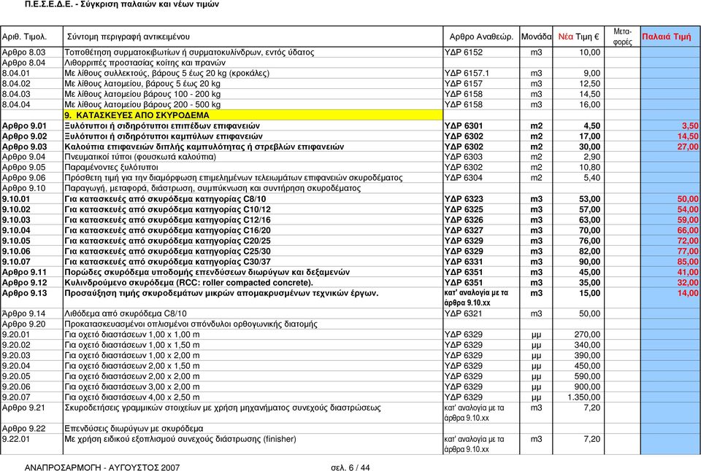The height and width of the screenshot is (471, 701).
Task: Click the 'Νέα Τιμη €' header
Action: click(578, 36)
